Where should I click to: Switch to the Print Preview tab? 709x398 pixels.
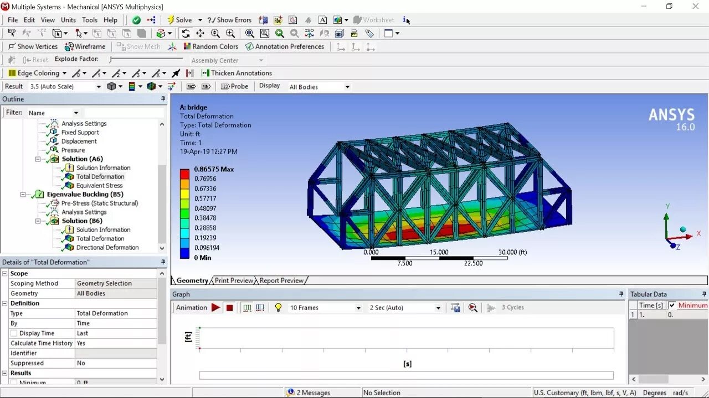(234, 280)
